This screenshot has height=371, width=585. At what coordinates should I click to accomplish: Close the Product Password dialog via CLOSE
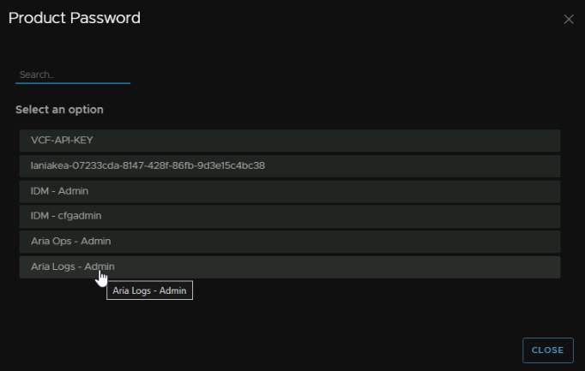[548, 350]
